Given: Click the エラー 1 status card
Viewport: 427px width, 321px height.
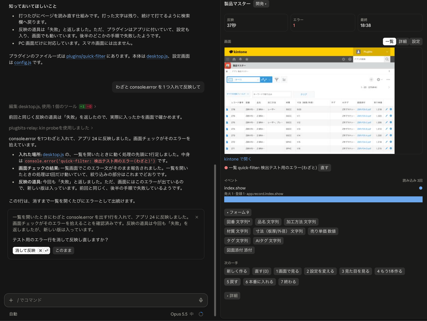Looking at the screenshot, I should point(323,23).
